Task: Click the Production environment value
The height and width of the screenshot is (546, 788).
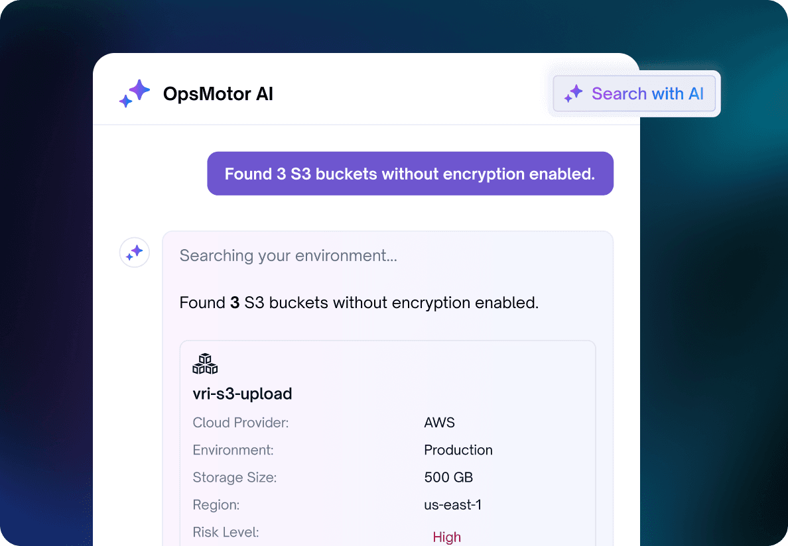Action: coord(458,450)
